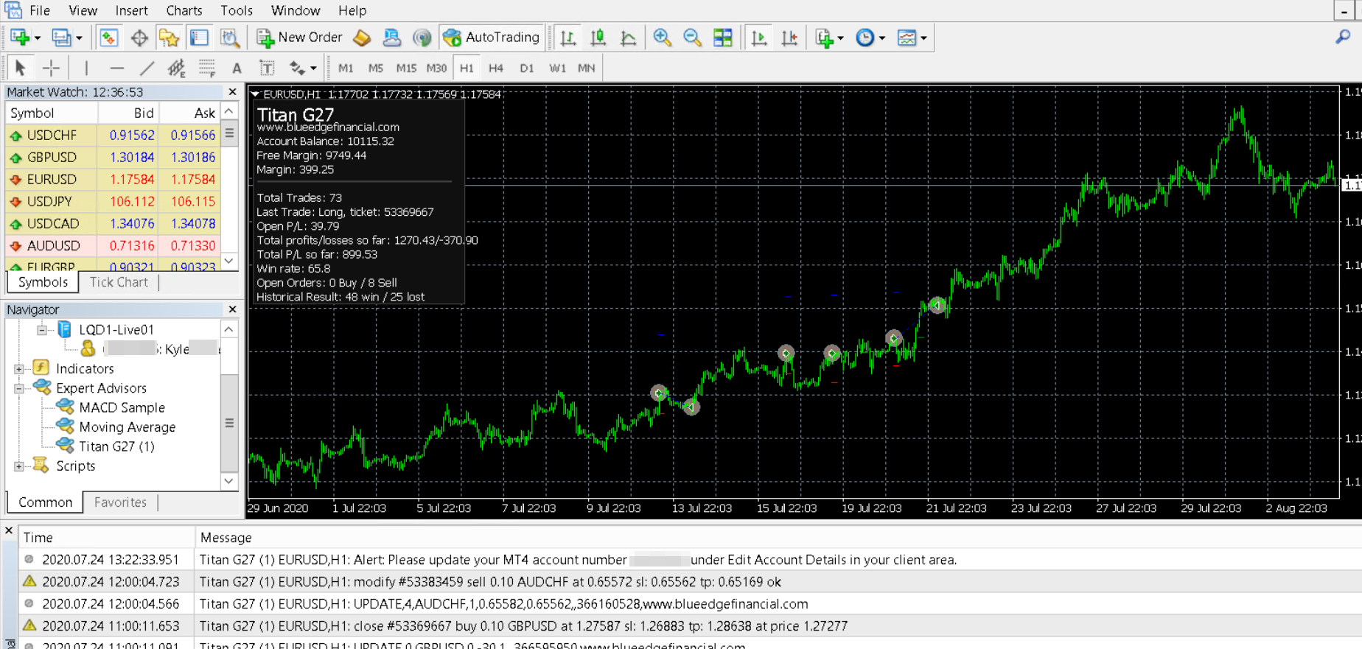The image size is (1362, 649).
Task: Select the Crosshair tool
Action: [51, 68]
